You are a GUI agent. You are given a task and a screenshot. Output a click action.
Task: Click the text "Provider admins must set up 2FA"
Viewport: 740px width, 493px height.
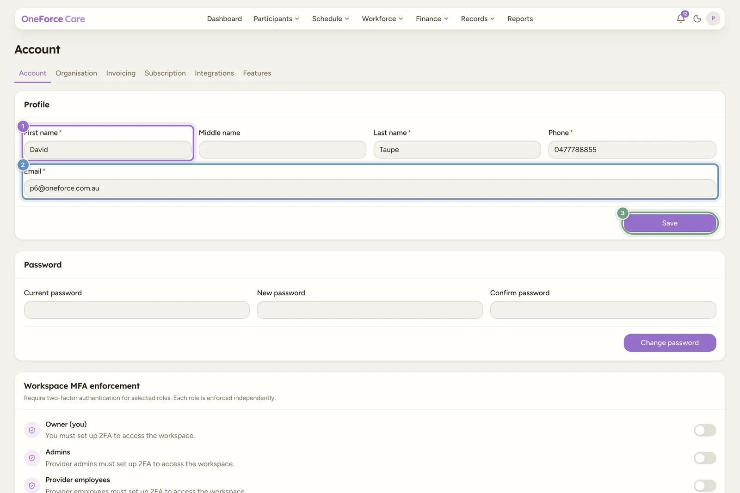tap(98, 464)
